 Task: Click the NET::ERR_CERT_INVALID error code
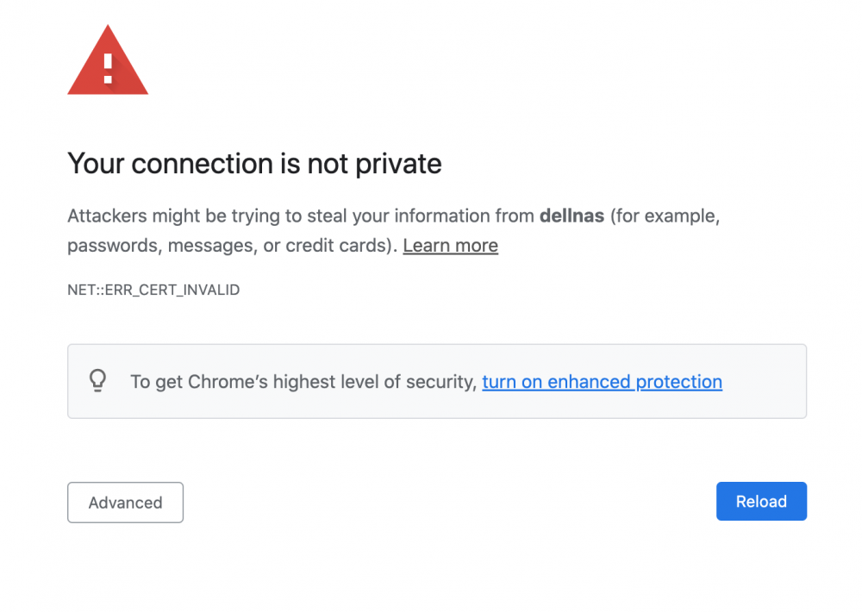[x=153, y=290]
